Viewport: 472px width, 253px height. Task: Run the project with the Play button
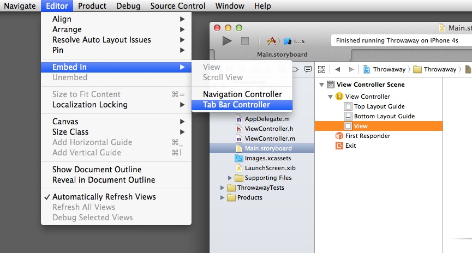coord(227,40)
